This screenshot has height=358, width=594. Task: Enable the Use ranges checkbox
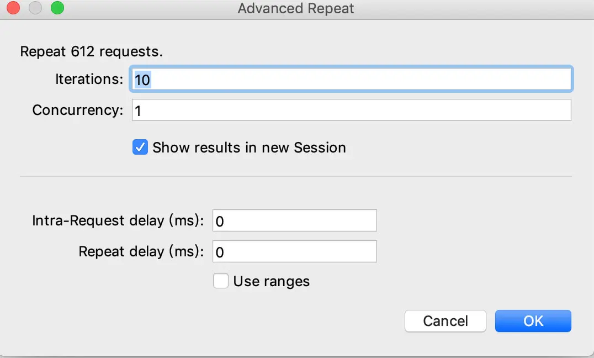tap(221, 281)
